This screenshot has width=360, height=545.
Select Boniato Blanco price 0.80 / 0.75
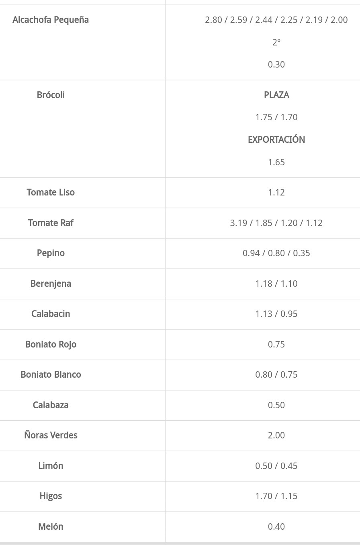276,374
